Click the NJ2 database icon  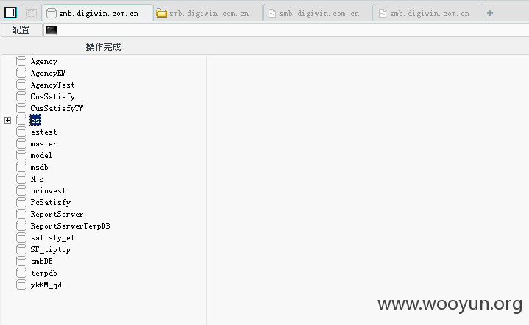[21, 179]
